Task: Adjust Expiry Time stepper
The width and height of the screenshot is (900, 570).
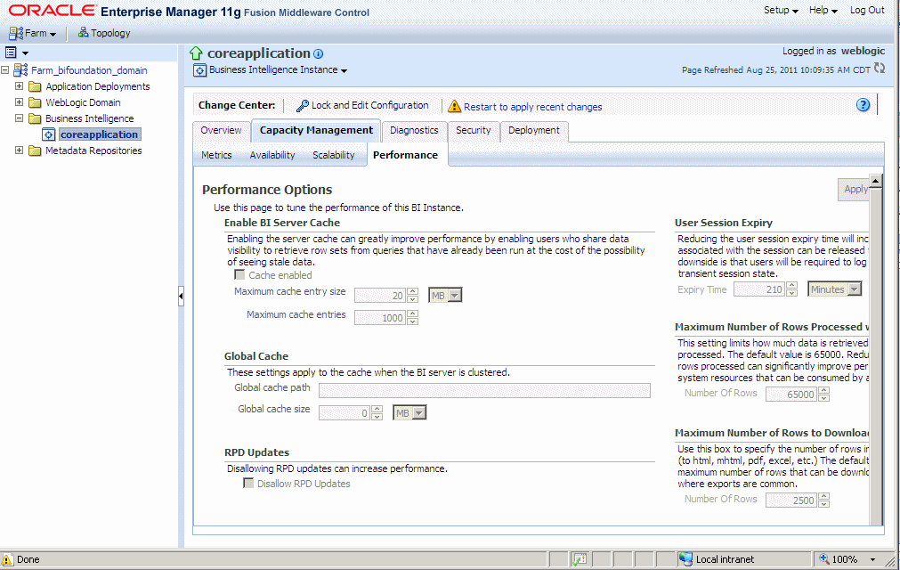Action: (792, 289)
